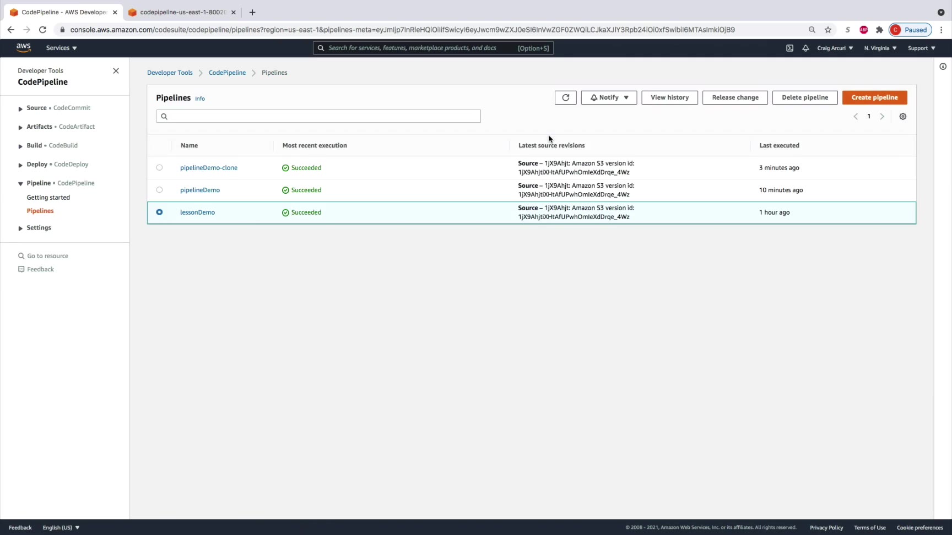Click the refresh pipelines icon button
Image resolution: width=952 pixels, height=535 pixels.
pos(565,97)
